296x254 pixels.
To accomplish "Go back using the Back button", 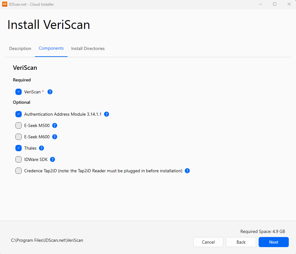I will [241, 242].
